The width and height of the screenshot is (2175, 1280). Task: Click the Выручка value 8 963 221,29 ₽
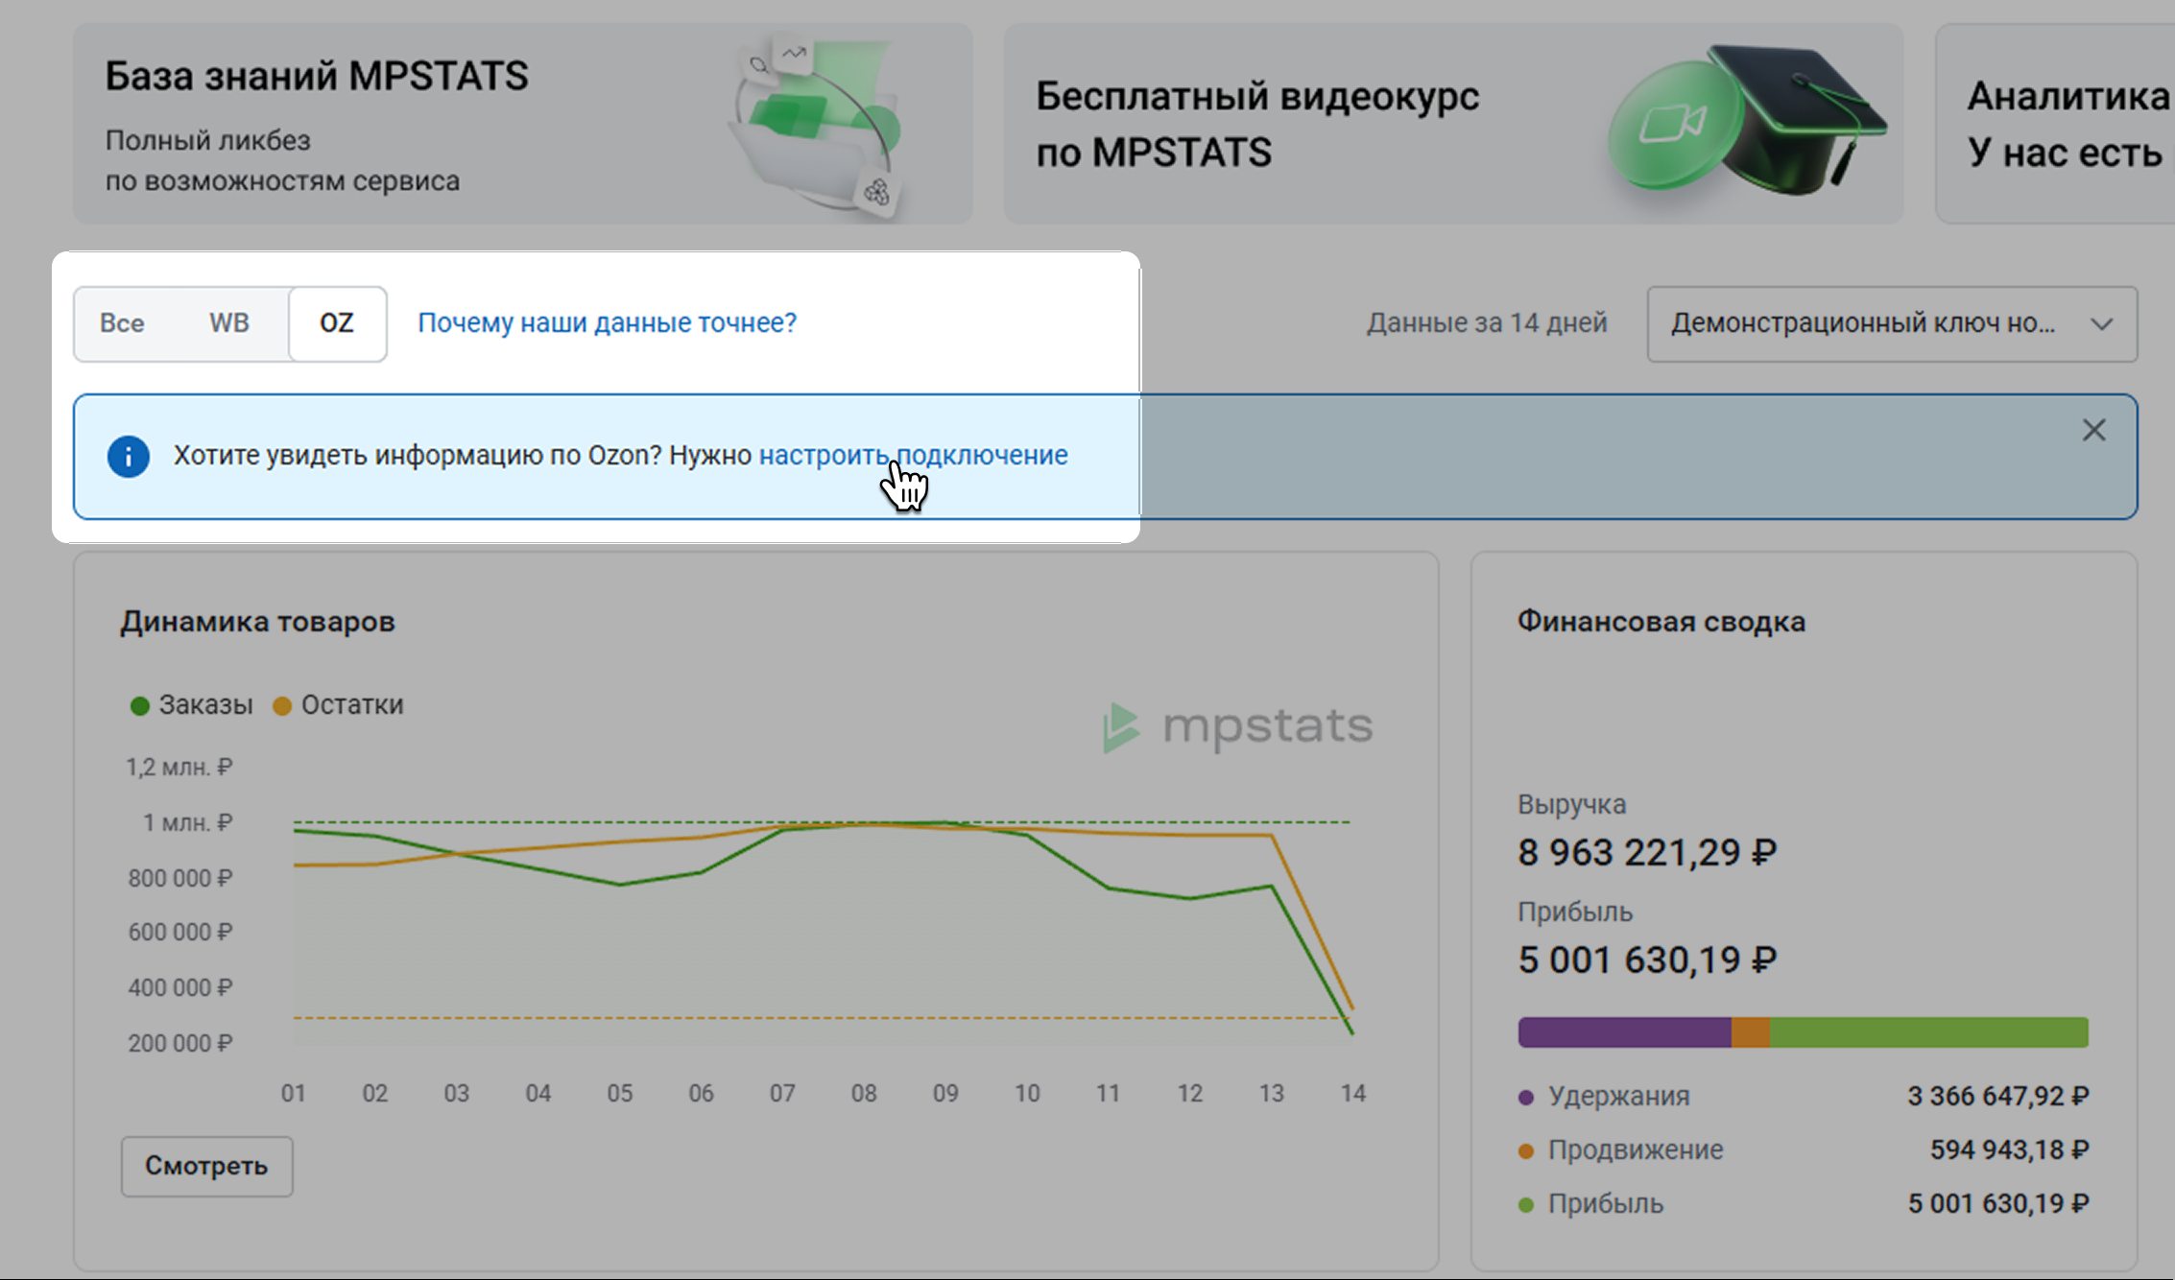point(1647,852)
